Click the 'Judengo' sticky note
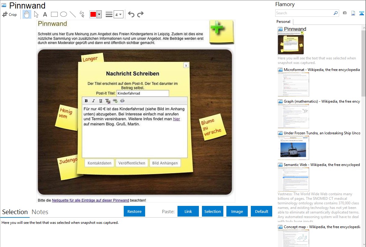Viewport: 366px width, 247px height. 68,167
